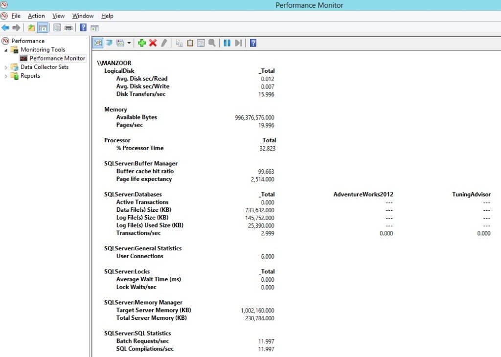
Task: Expand the Reports node
Action: [6, 76]
